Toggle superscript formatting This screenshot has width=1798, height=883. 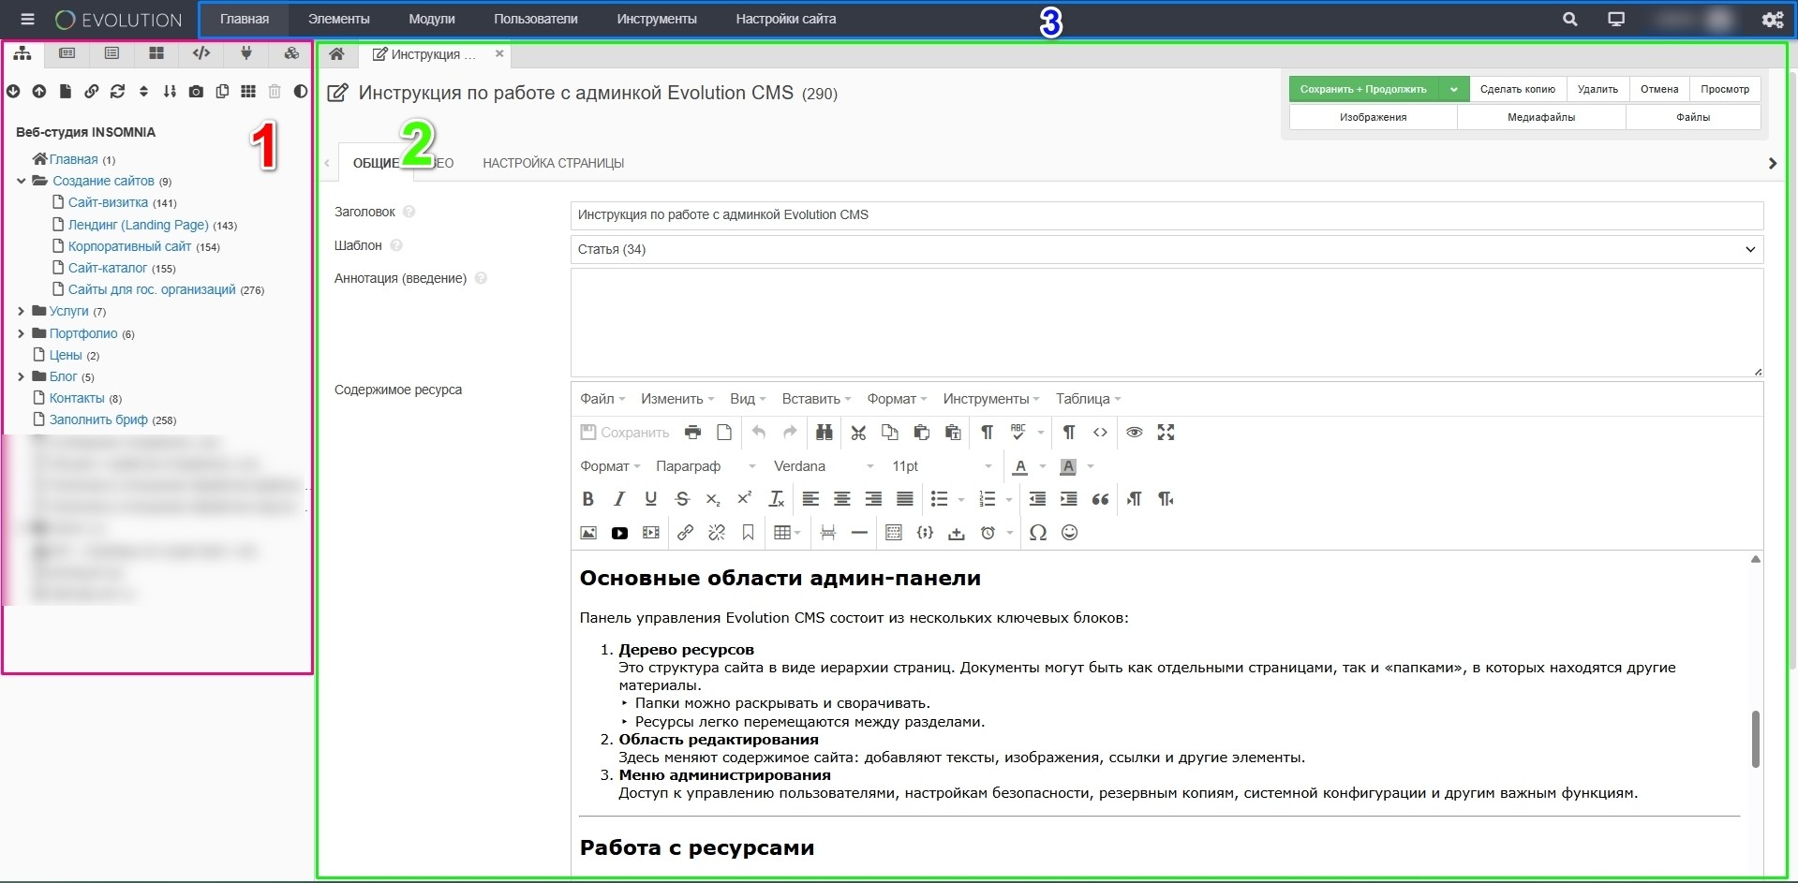[744, 499]
